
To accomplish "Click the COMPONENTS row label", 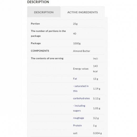I will 40,51.
